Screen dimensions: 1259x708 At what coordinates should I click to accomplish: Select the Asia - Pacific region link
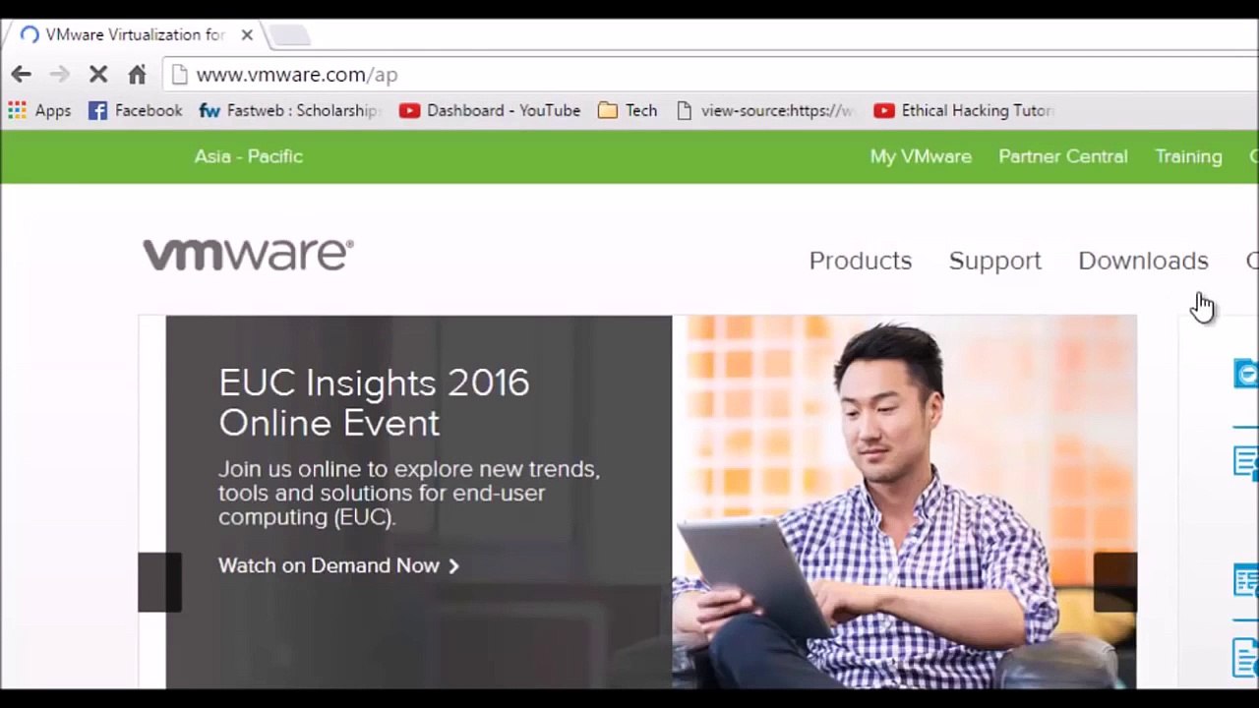[x=248, y=156]
